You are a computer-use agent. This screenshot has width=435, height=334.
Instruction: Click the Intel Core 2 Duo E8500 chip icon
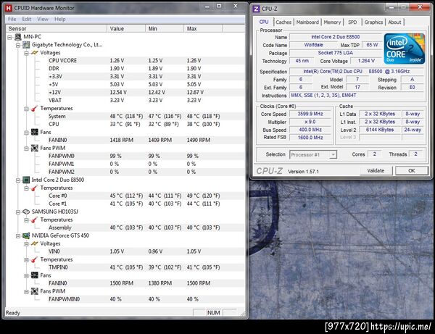coord(26,180)
